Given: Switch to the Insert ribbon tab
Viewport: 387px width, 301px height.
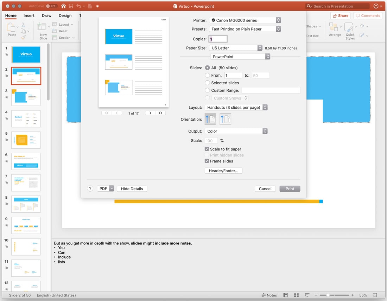Looking at the screenshot, I should (29, 15).
